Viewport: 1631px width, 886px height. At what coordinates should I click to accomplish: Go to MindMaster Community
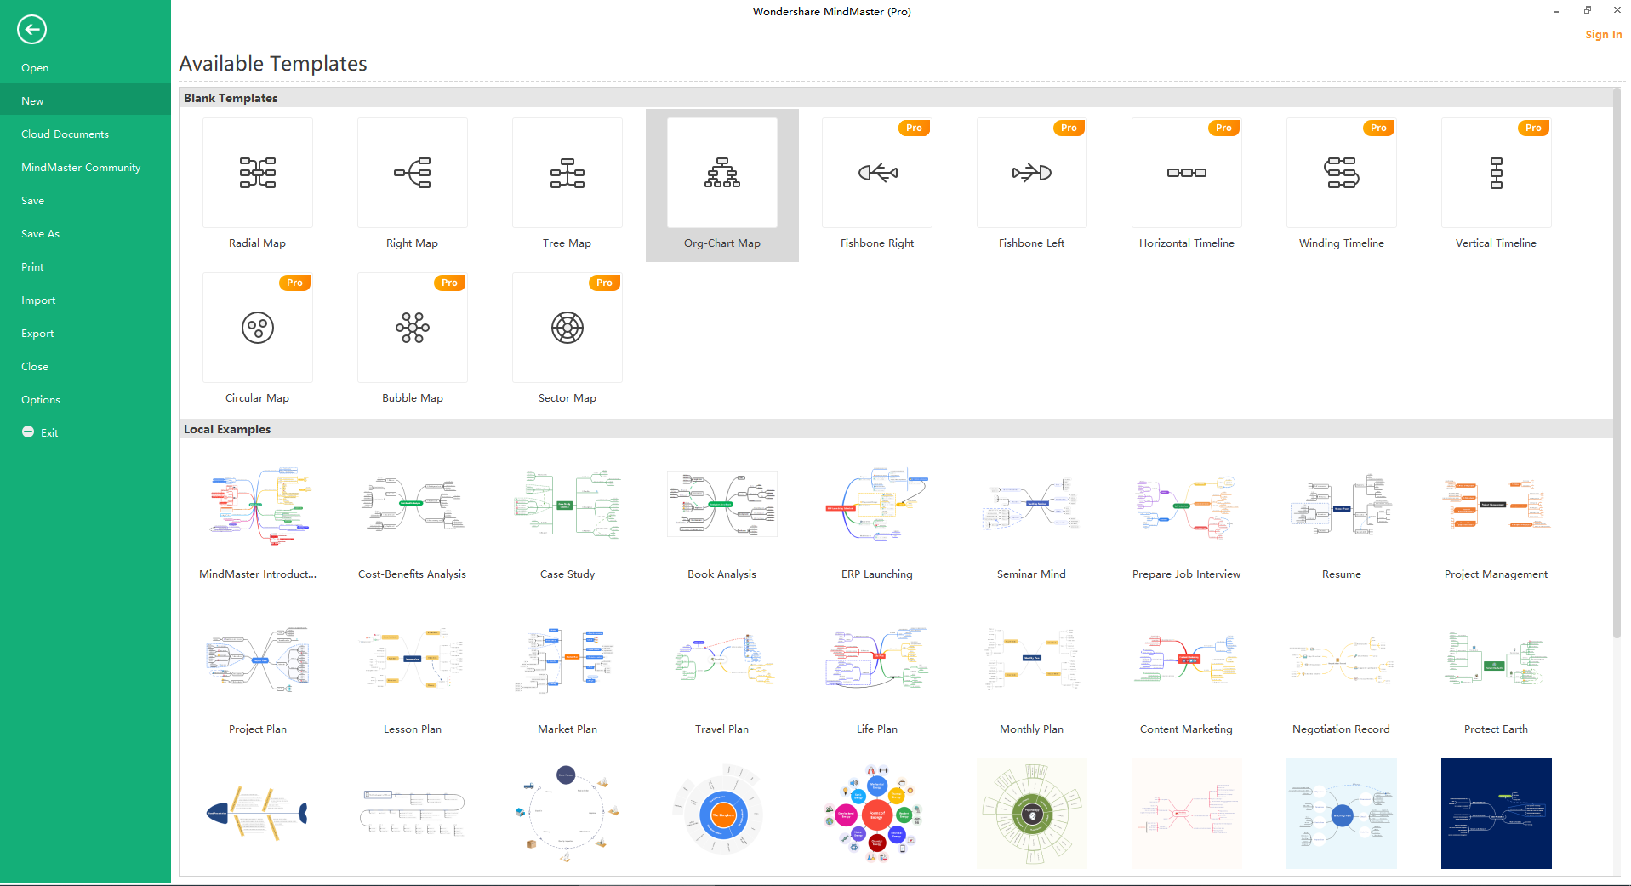tap(85, 168)
